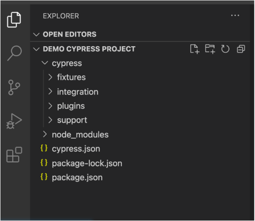Viewport: 255px width, 221px height.
Task: Click the EXPLORER panel title
Action: [x=61, y=16]
